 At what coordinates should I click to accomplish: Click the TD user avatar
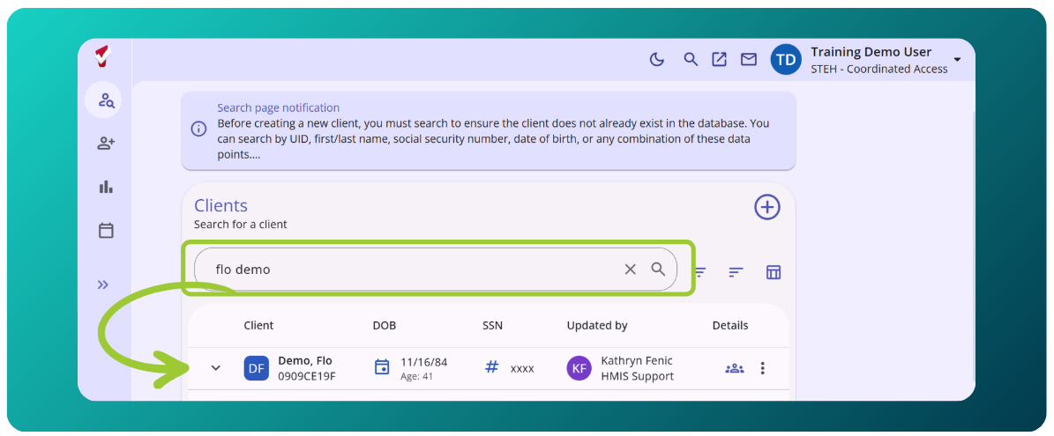[787, 60]
